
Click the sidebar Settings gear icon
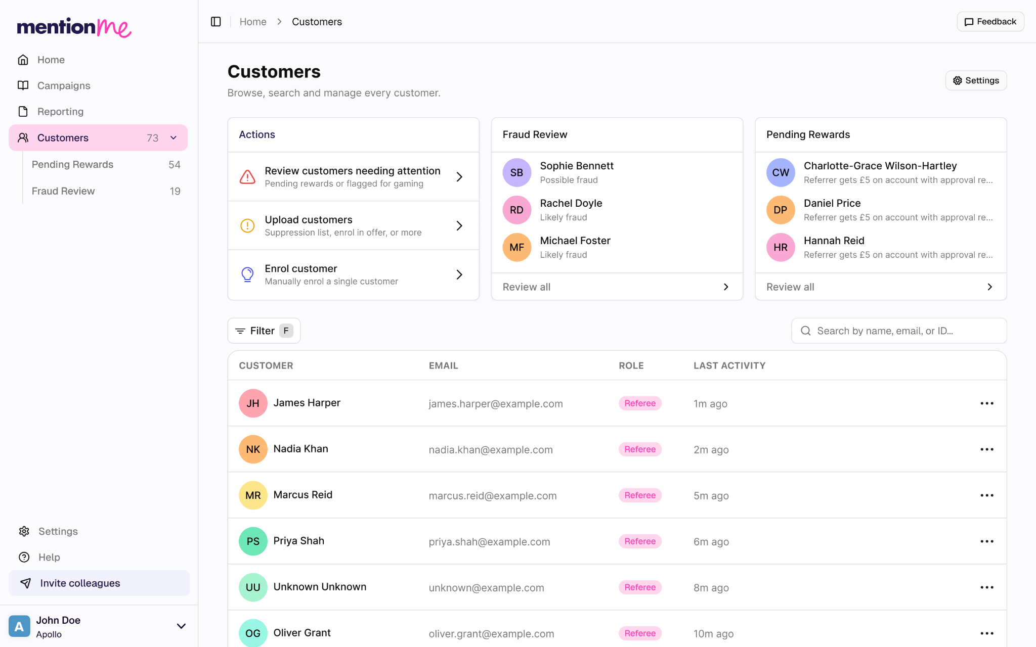[x=24, y=531]
